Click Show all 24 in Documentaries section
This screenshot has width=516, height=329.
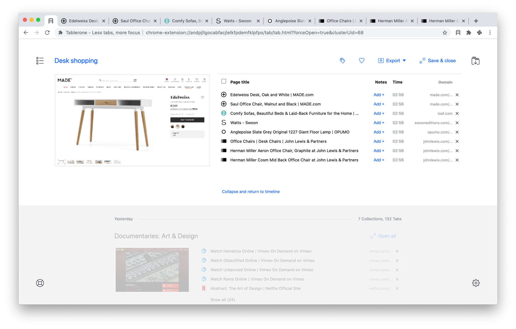point(223,299)
